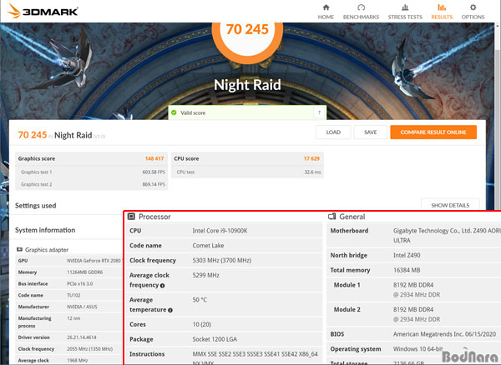This screenshot has width=501, height=365.
Task: Select GPU clock frequency 2055 MHz
Action: pyautogui.click(x=90, y=349)
